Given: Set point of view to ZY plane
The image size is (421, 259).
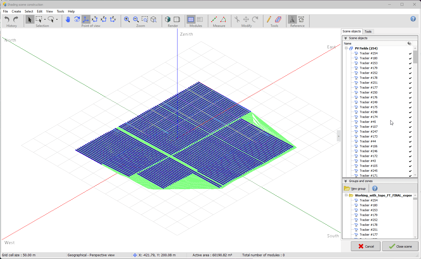Looking at the screenshot, I should tap(113, 19).
